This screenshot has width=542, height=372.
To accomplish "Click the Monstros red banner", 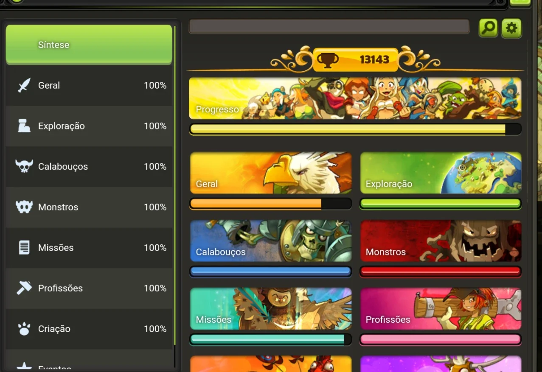I will [441, 241].
